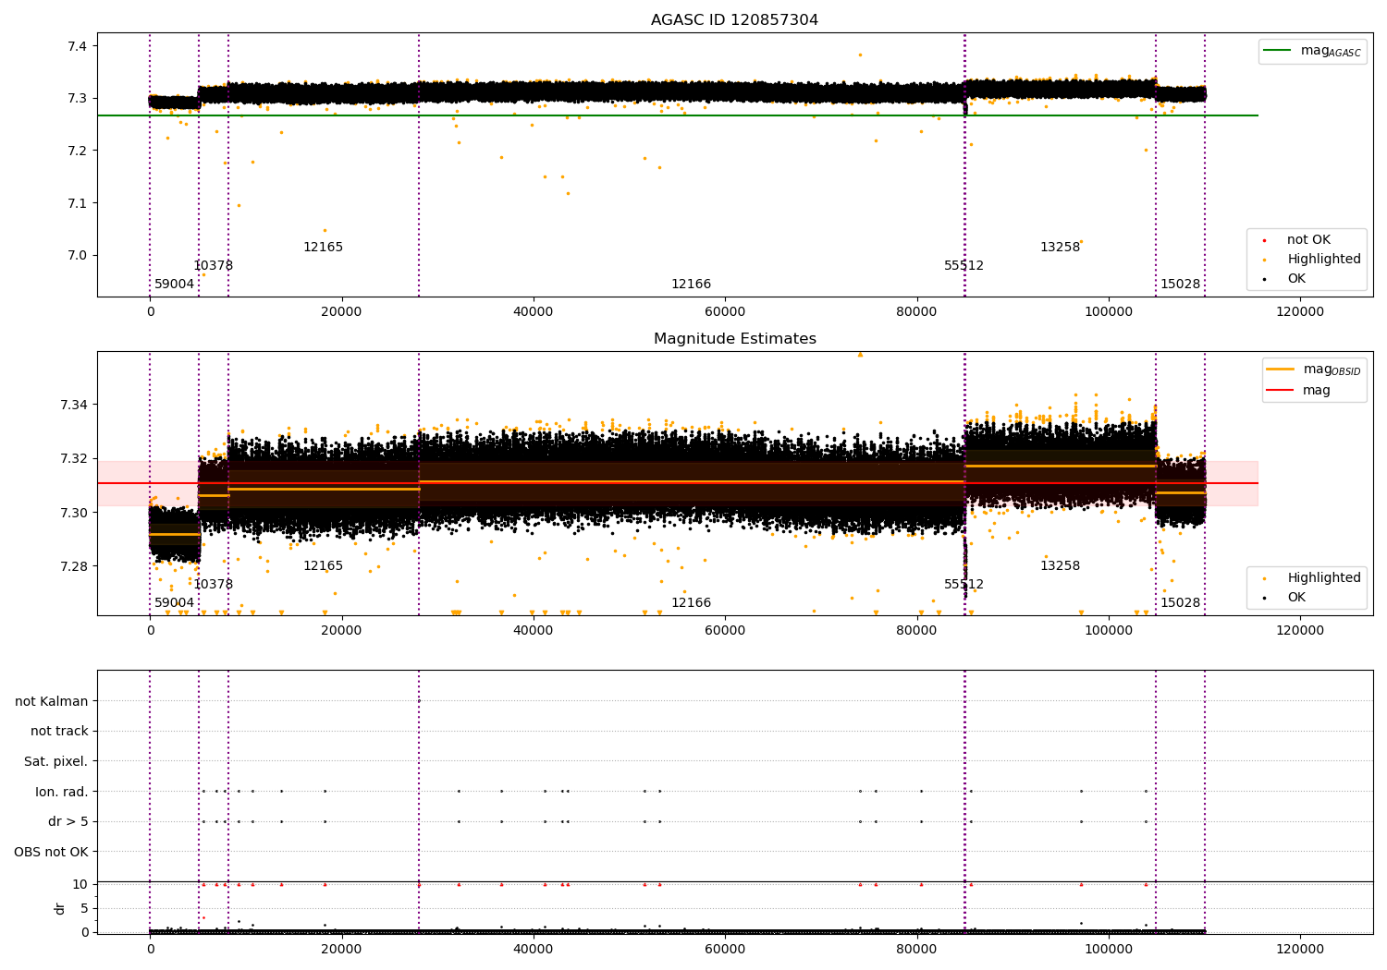This screenshot has width=1387, height=970.
Task: Click the orange line sample beside mag OBSID
Action: (1281, 370)
